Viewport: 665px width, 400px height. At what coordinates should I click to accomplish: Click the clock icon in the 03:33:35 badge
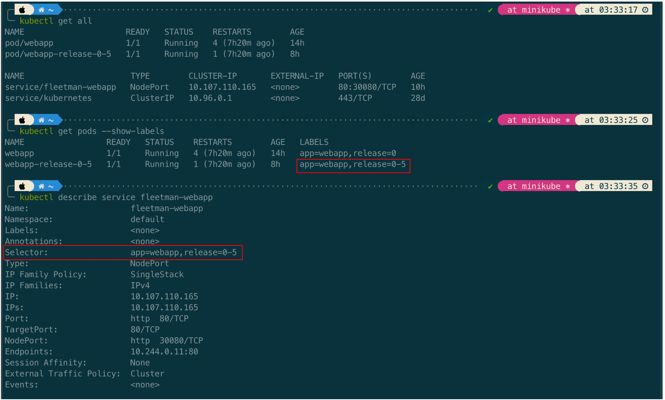pyautogui.click(x=644, y=186)
